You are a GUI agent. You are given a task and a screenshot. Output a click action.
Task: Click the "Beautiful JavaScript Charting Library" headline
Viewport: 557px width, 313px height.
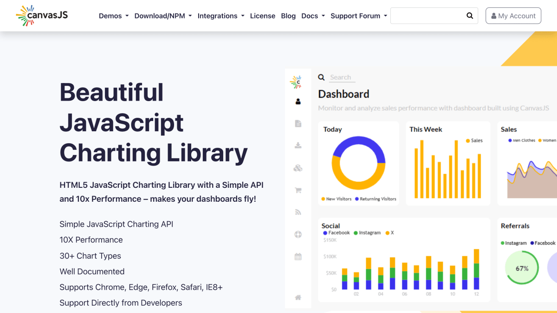tap(154, 123)
